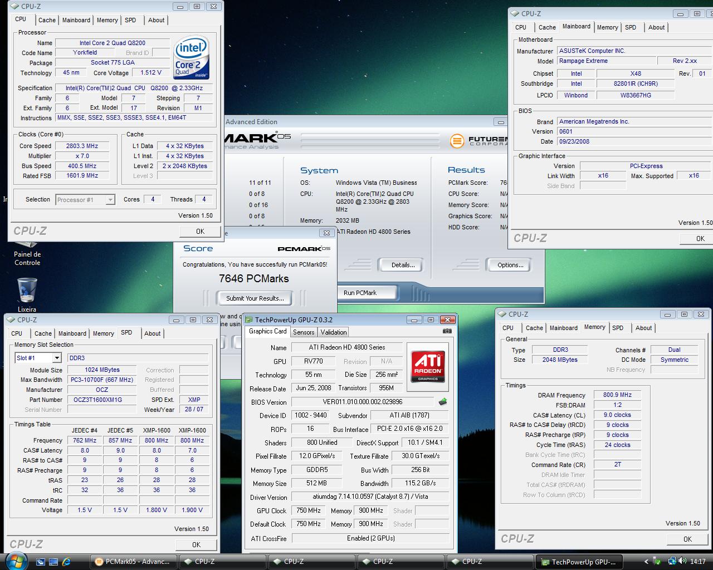The height and width of the screenshot is (570, 713).
Task: Click OK in CPU-Z SPD window
Action: [196, 545]
